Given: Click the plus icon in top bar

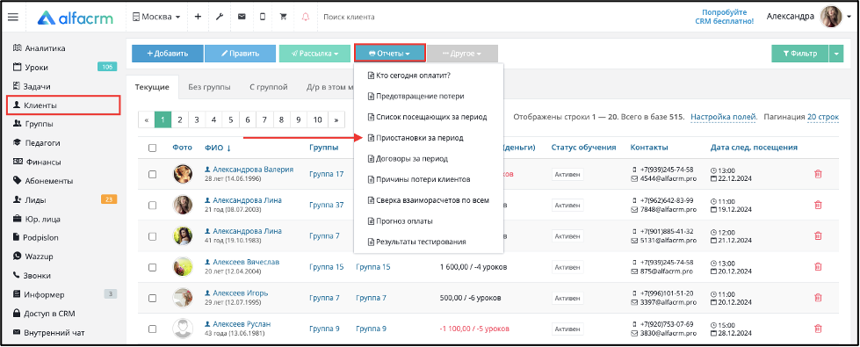Looking at the screenshot, I should pos(198,17).
